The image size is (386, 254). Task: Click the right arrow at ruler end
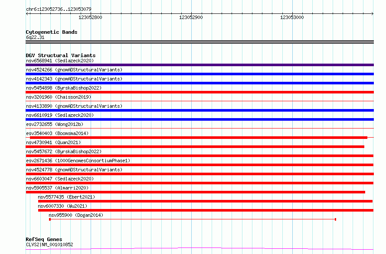tap(373, 14)
